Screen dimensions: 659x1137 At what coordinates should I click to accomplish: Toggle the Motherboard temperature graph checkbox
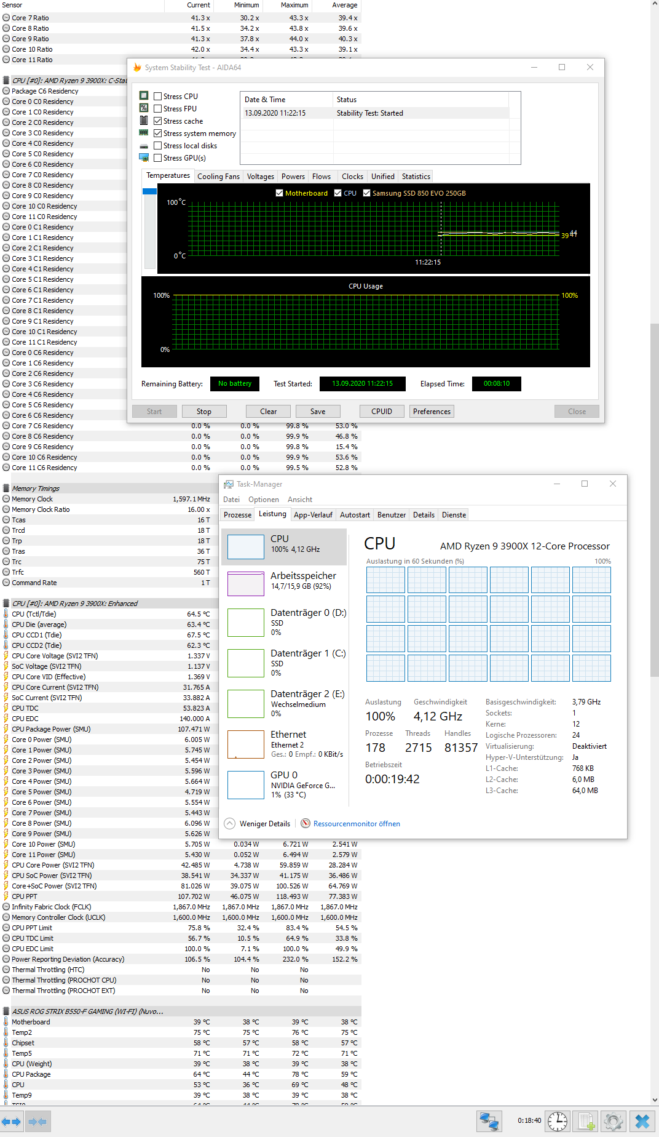click(280, 193)
